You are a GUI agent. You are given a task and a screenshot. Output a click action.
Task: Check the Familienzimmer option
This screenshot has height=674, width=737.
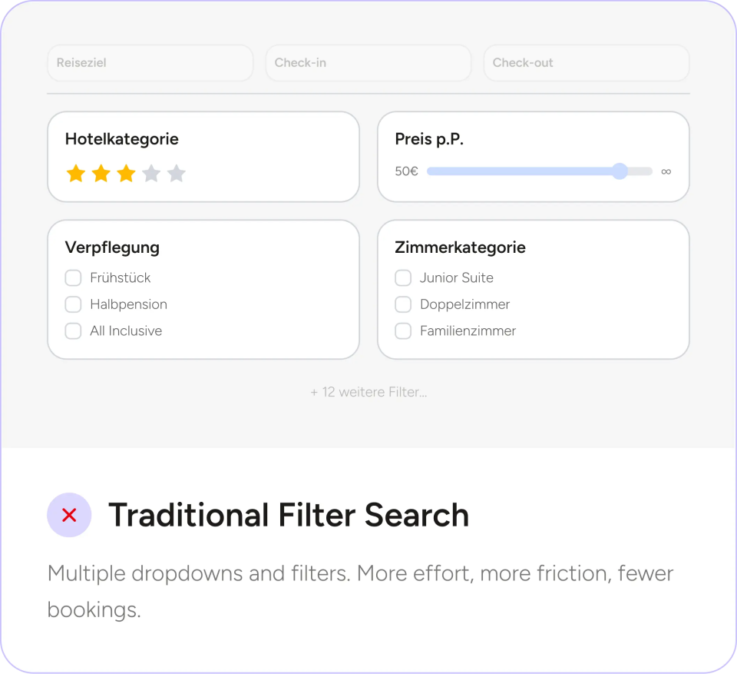[x=403, y=331]
